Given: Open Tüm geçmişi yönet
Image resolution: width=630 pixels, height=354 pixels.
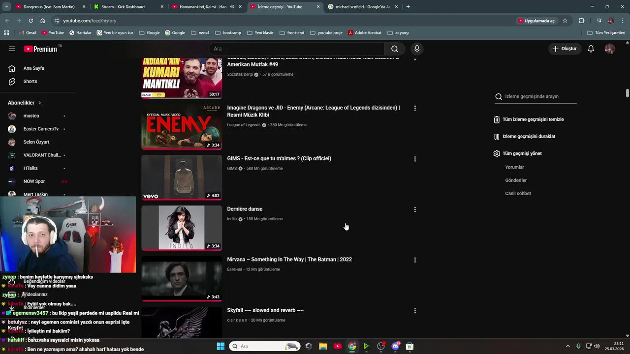Looking at the screenshot, I should 518,153.
